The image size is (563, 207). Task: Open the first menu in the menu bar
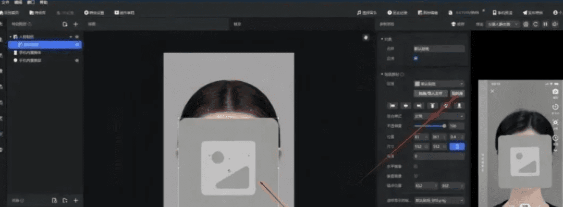pyautogui.click(x=5, y=3)
